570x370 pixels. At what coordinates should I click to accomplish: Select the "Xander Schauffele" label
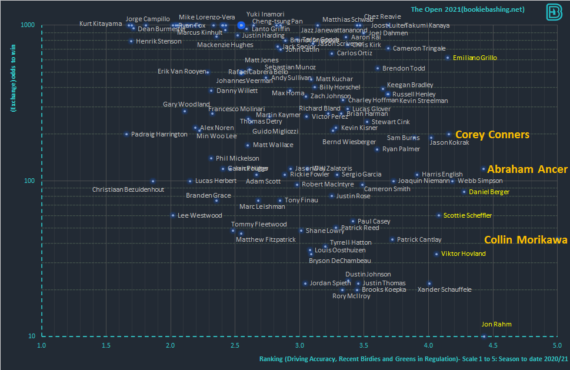(444, 289)
